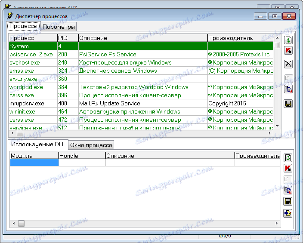The height and width of the screenshot is (243, 303).
Task: Click the greyed blank-document icon beside the process list
Action: point(288,79)
